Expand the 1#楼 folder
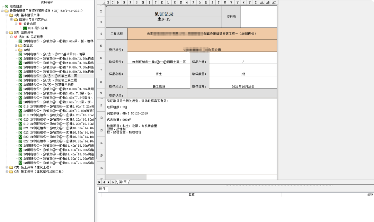This screenshot has height=222, width=374. point(16,50)
